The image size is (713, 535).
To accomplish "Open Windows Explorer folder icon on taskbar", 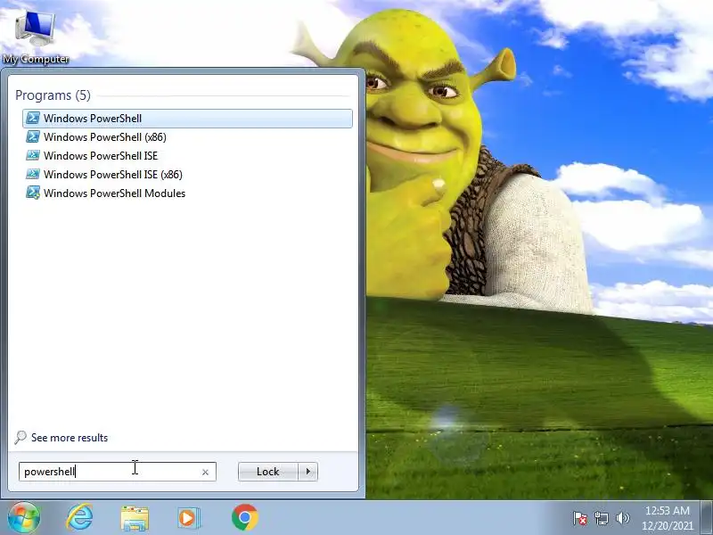I will click(135, 518).
